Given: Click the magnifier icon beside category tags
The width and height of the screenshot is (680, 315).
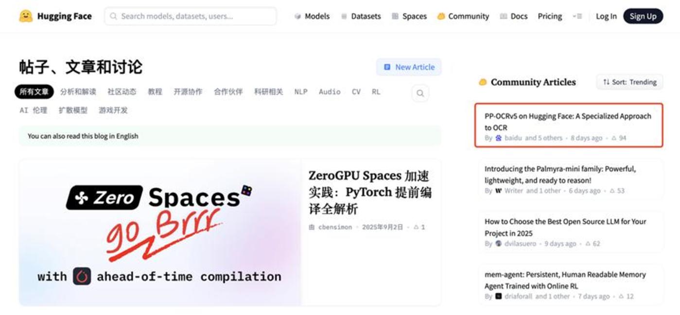Looking at the screenshot, I should [x=420, y=94].
